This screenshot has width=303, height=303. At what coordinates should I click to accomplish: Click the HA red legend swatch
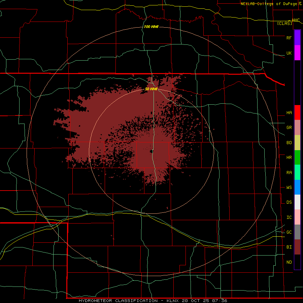pos(297,112)
